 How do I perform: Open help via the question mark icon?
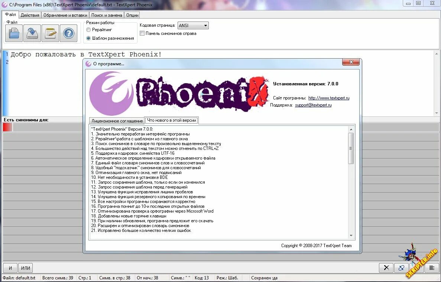[69, 33]
